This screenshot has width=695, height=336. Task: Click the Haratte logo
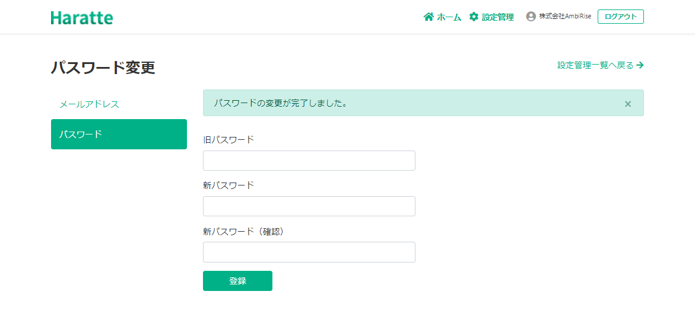pyautogui.click(x=82, y=17)
